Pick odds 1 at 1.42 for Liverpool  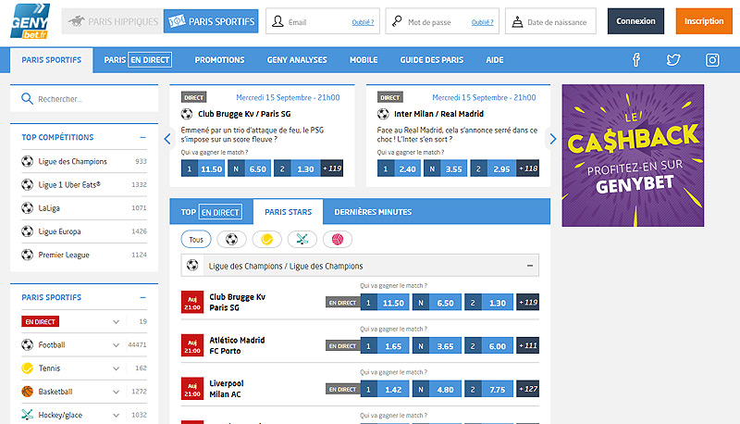(385, 390)
